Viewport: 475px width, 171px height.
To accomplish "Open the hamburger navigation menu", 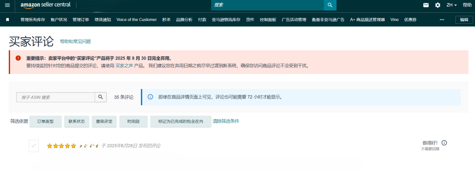I will click(7, 5).
